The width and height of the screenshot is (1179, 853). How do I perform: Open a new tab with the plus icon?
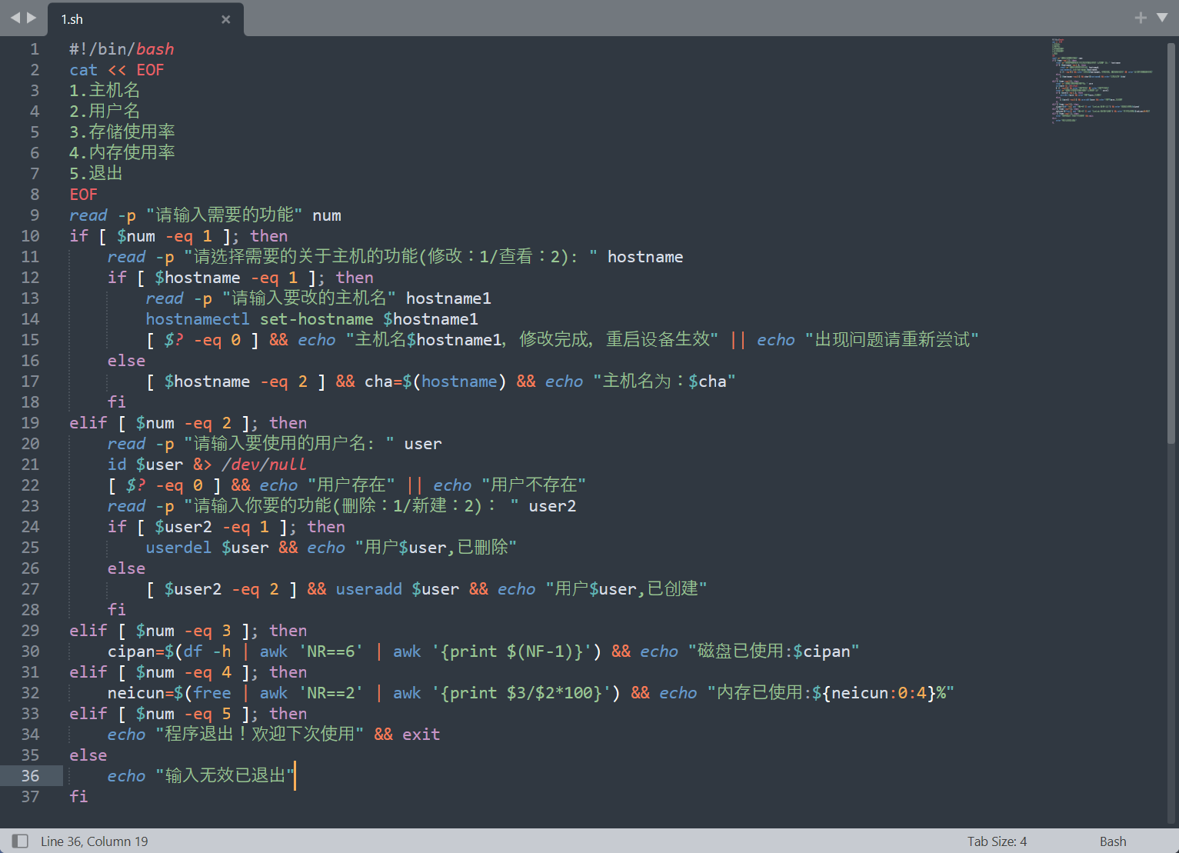click(1140, 17)
